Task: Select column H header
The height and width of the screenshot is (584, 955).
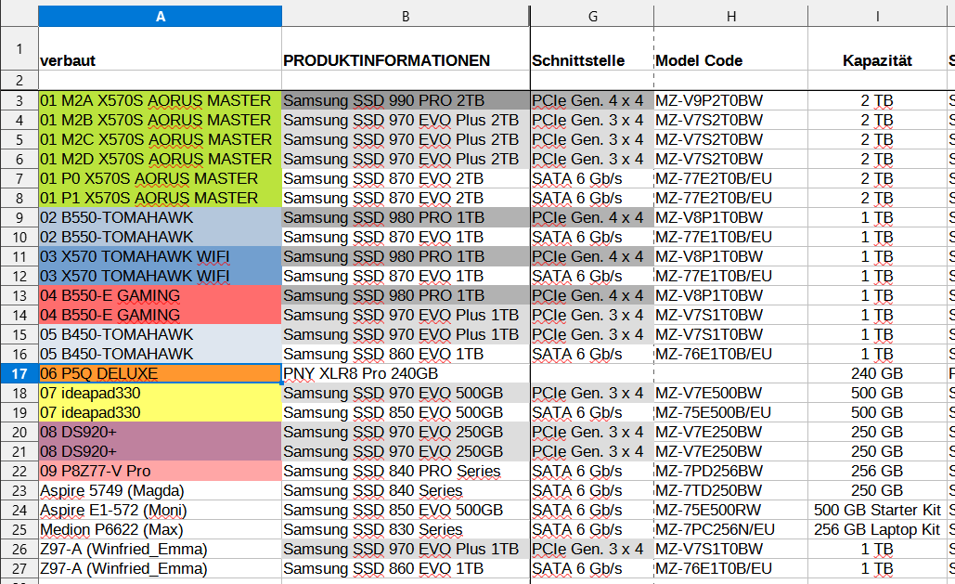Action: coord(731,17)
